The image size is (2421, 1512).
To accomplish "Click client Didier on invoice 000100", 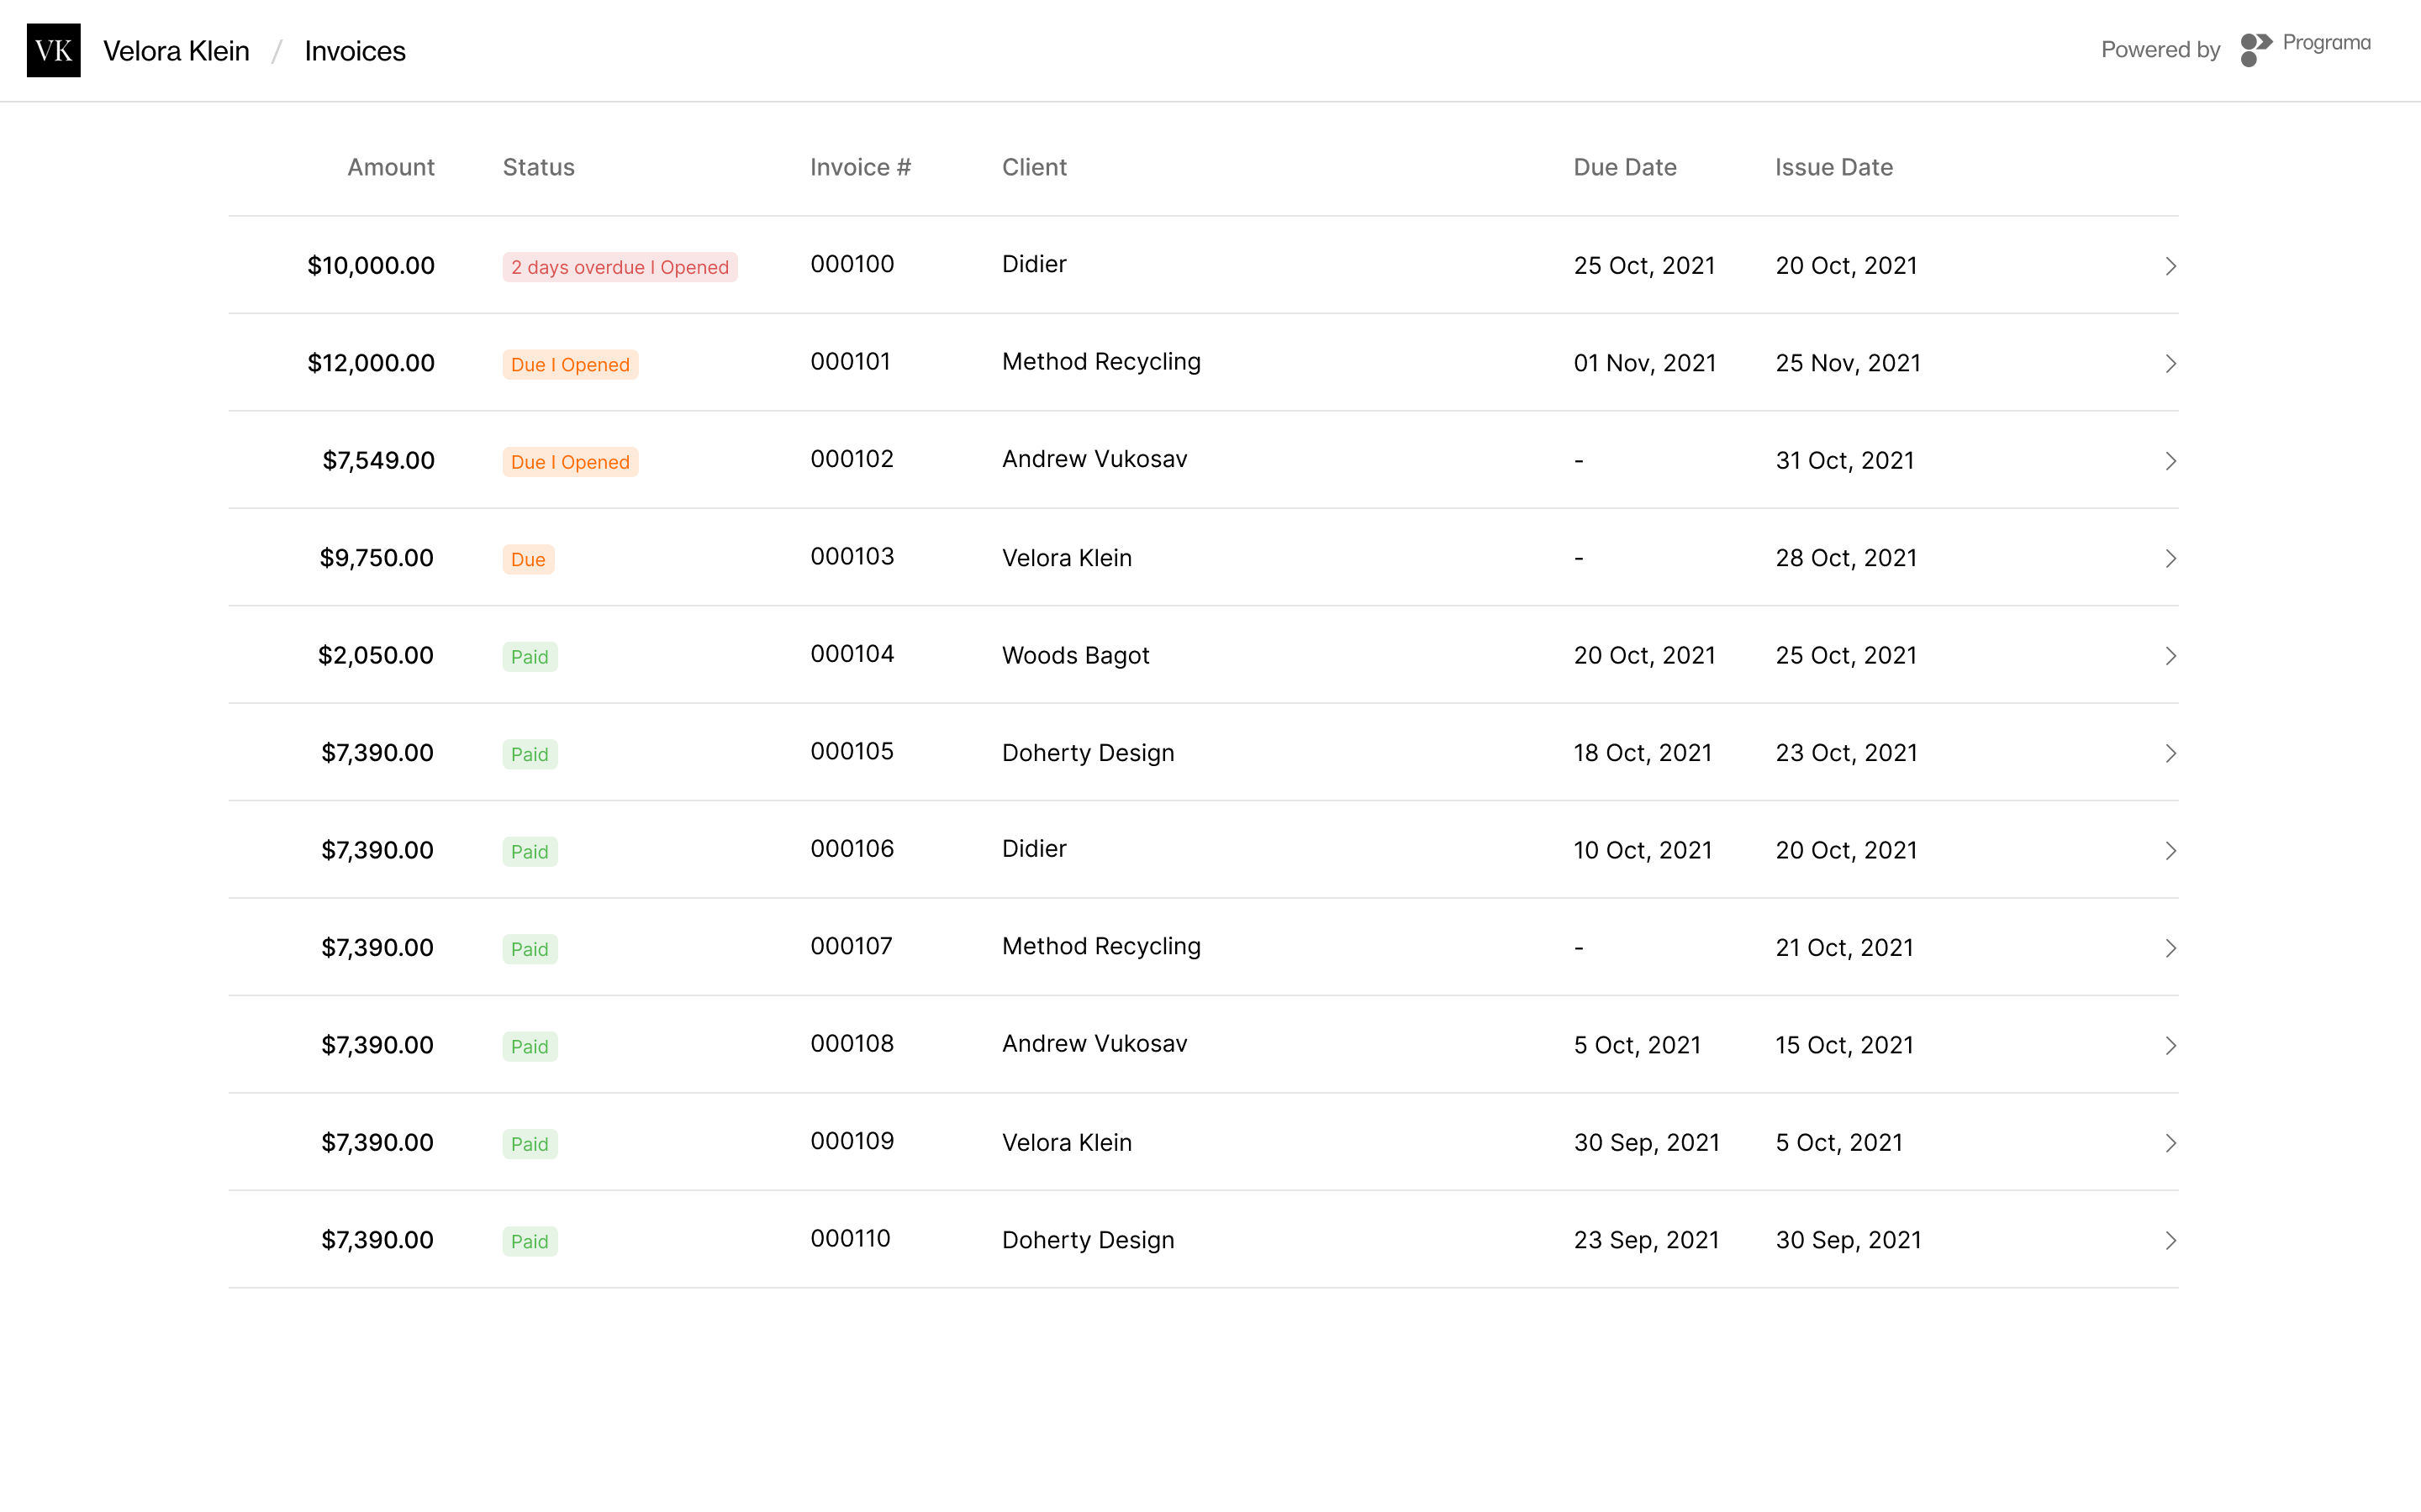I will 1035,264.
